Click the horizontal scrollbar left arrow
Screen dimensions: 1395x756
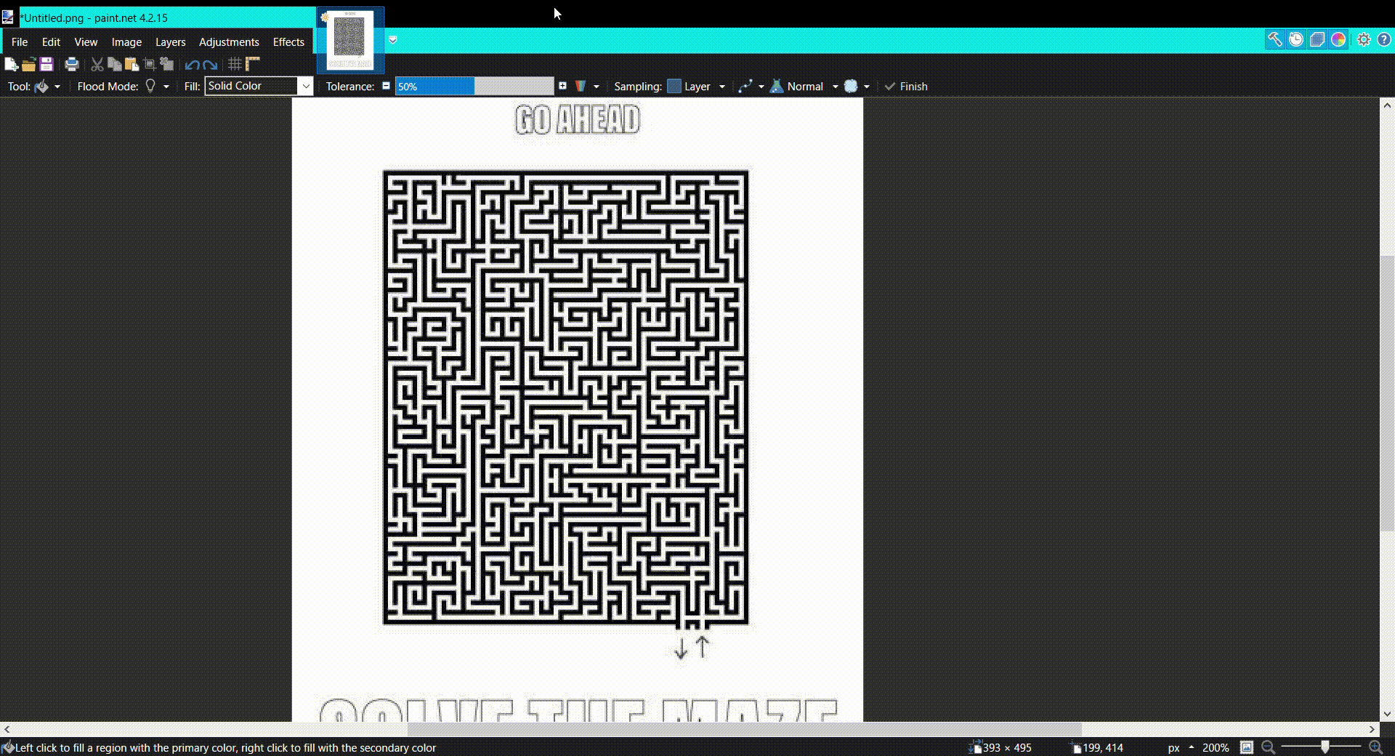point(7,729)
